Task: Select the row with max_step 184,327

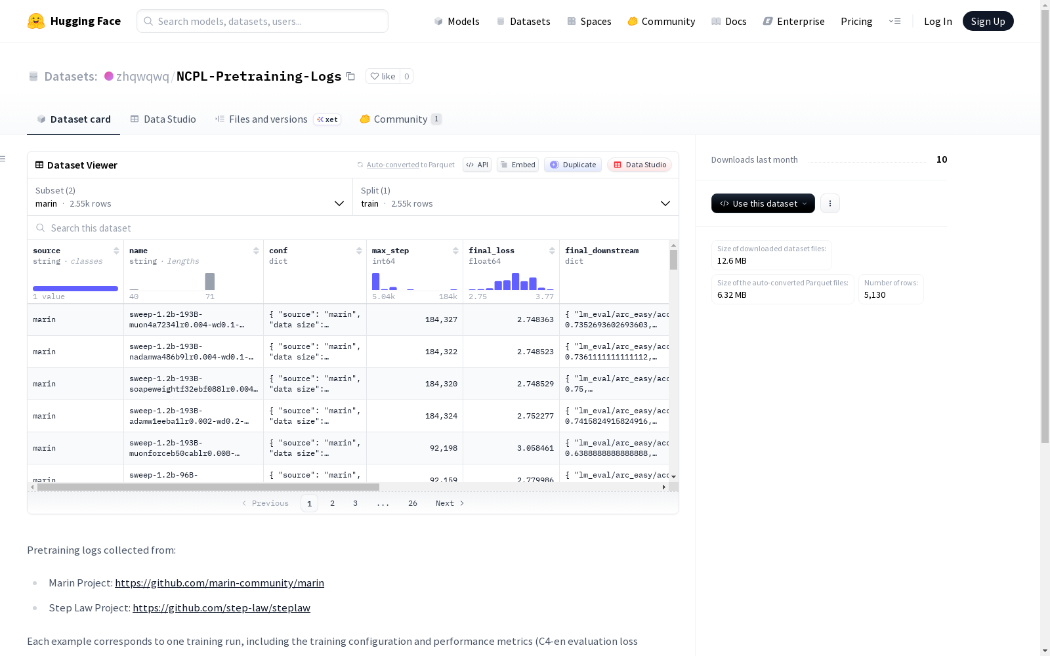Action: pos(348,319)
